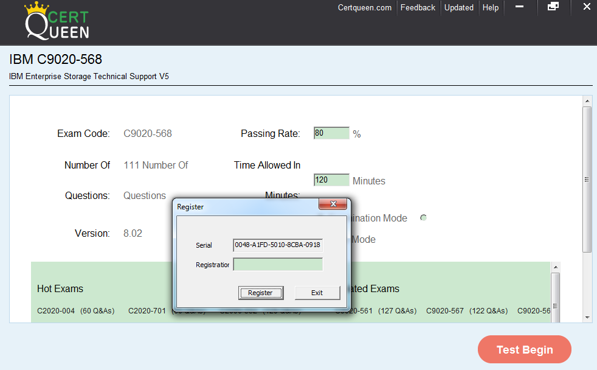Edit the Time Allowed field showing 120

[x=331, y=180]
